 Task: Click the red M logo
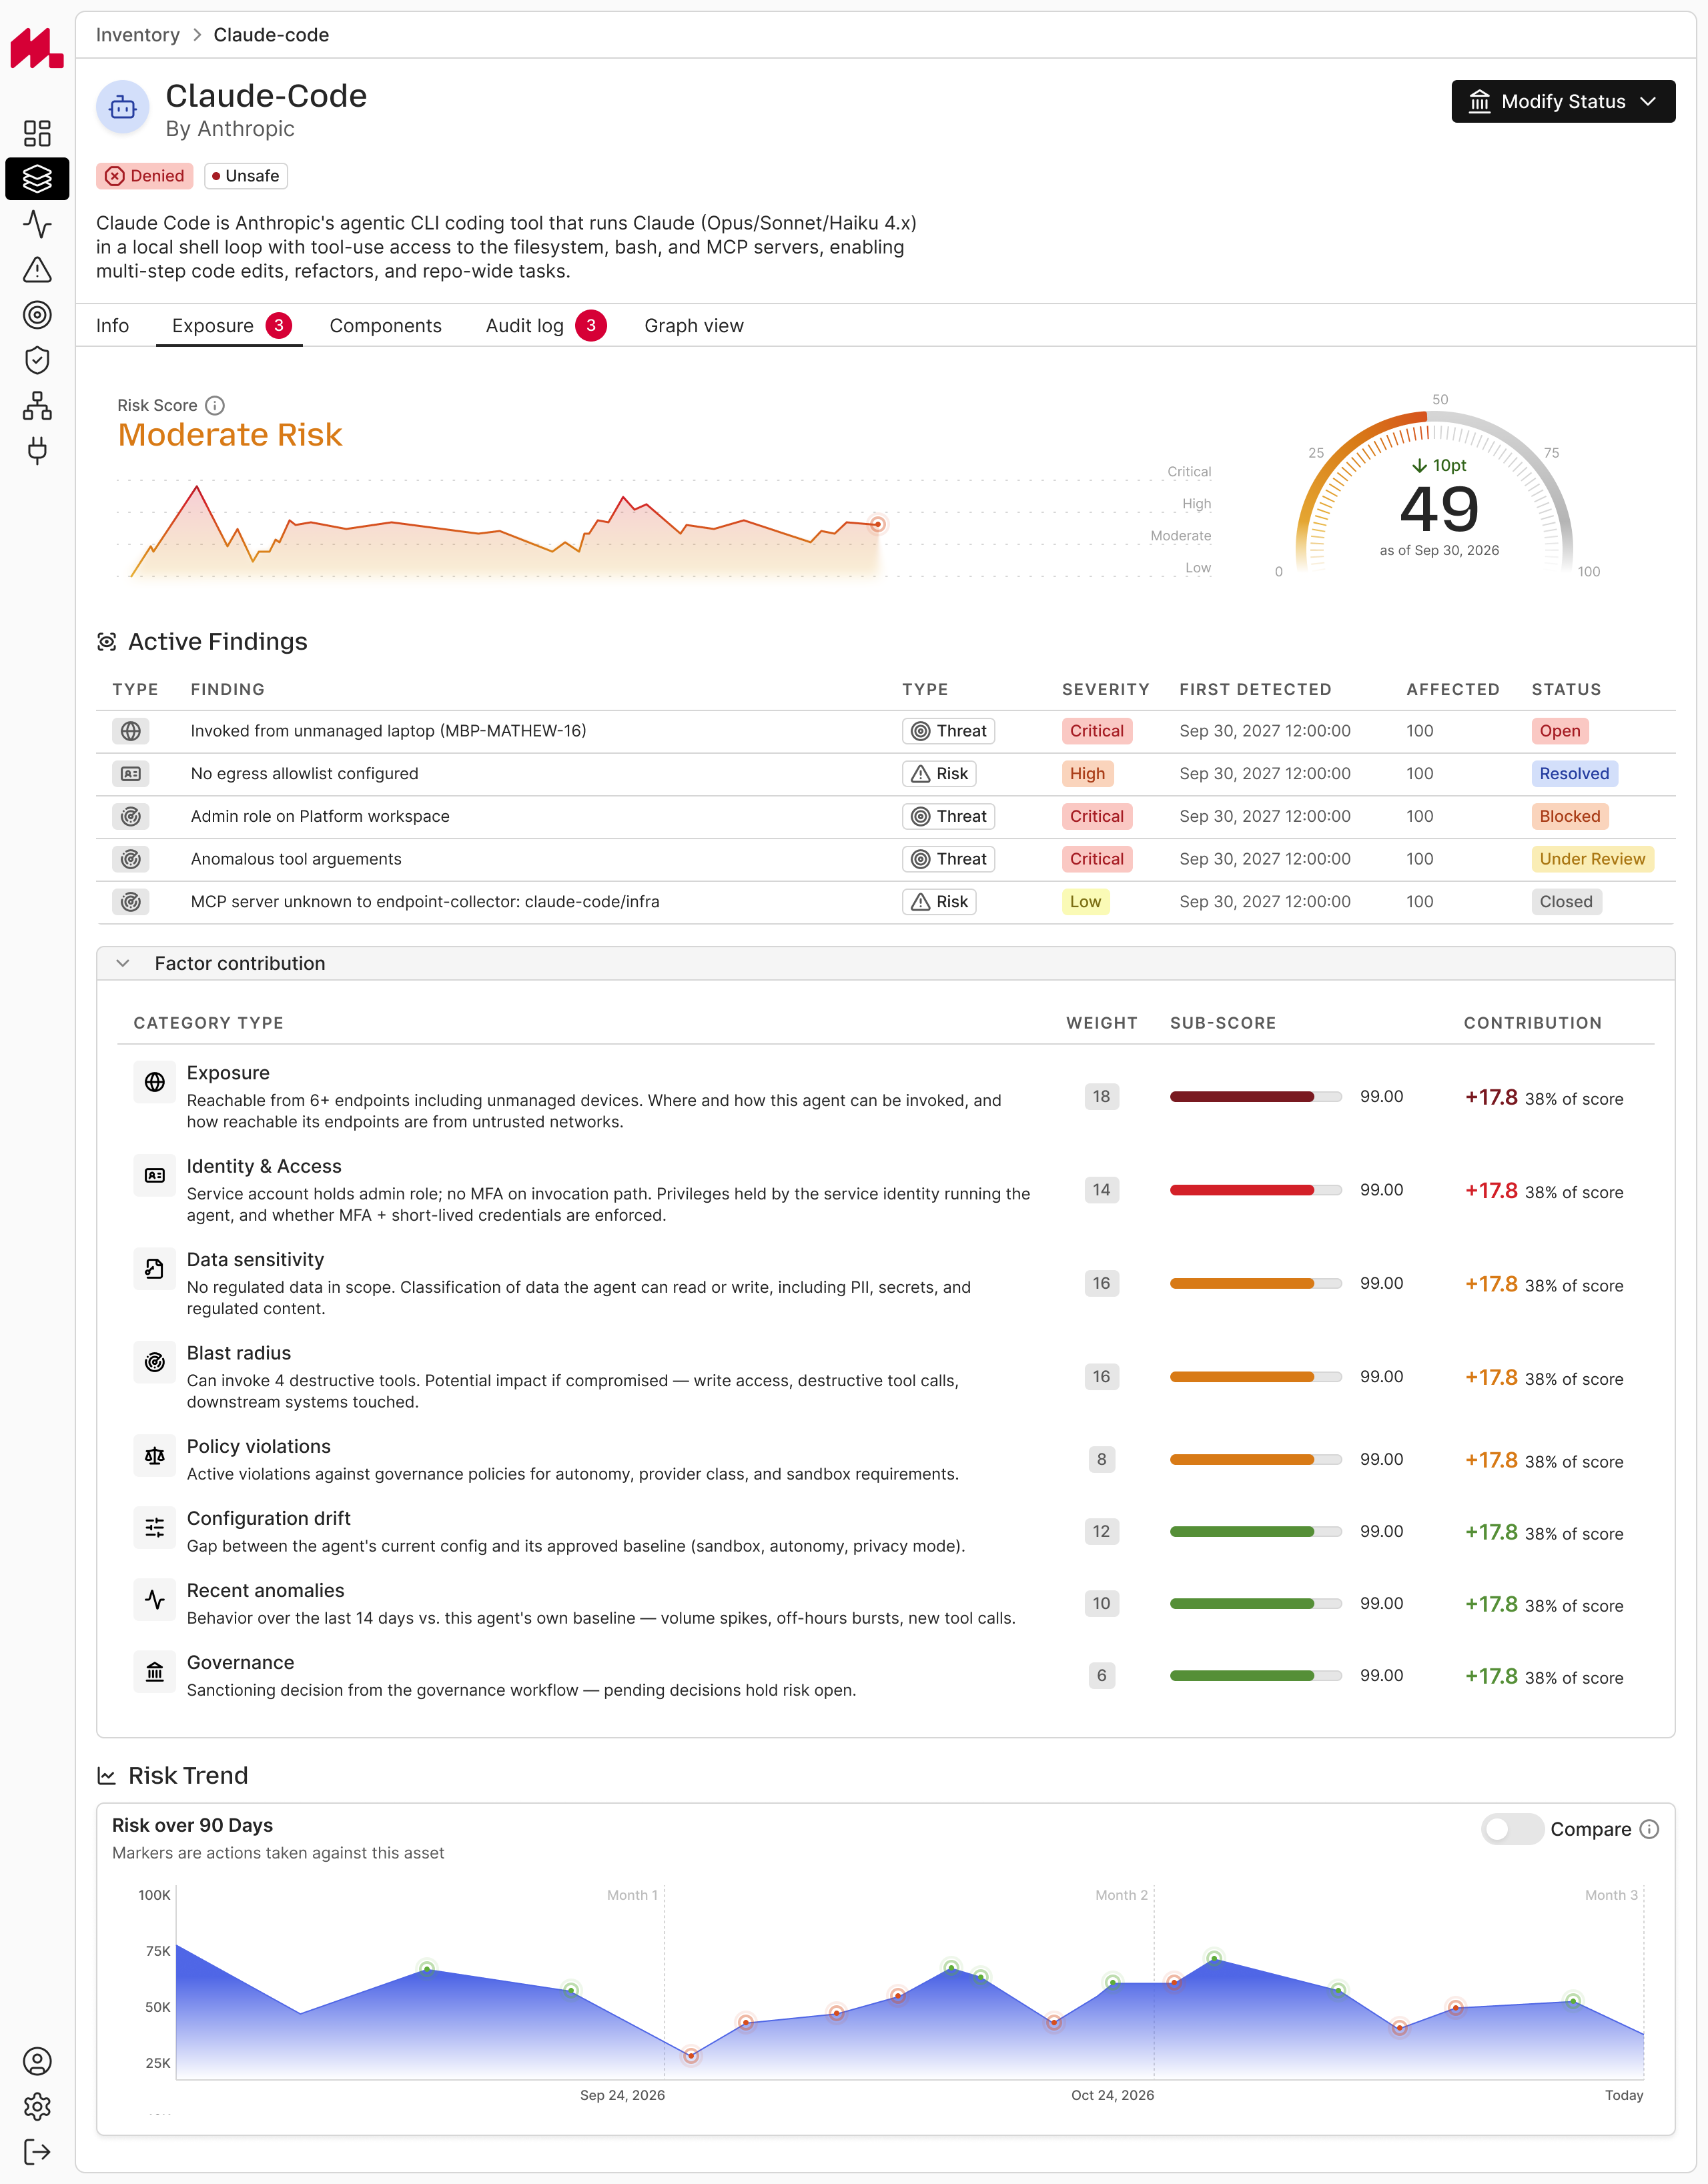click(37, 48)
